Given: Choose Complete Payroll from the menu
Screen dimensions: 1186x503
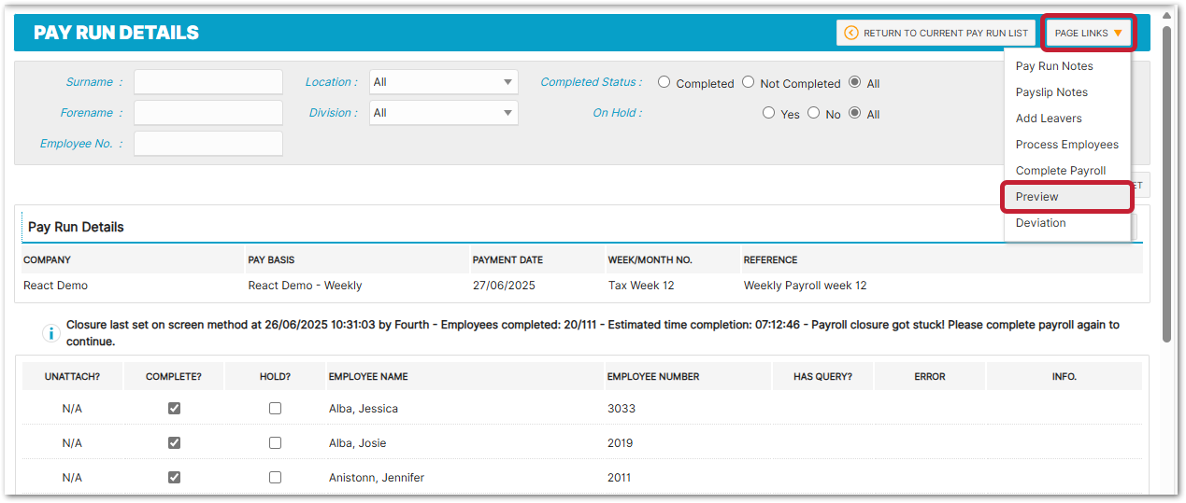Looking at the screenshot, I should tap(1060, 171).
